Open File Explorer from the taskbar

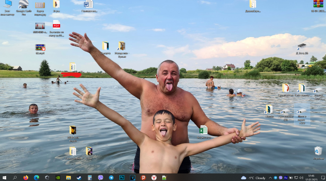coord(69,178)
